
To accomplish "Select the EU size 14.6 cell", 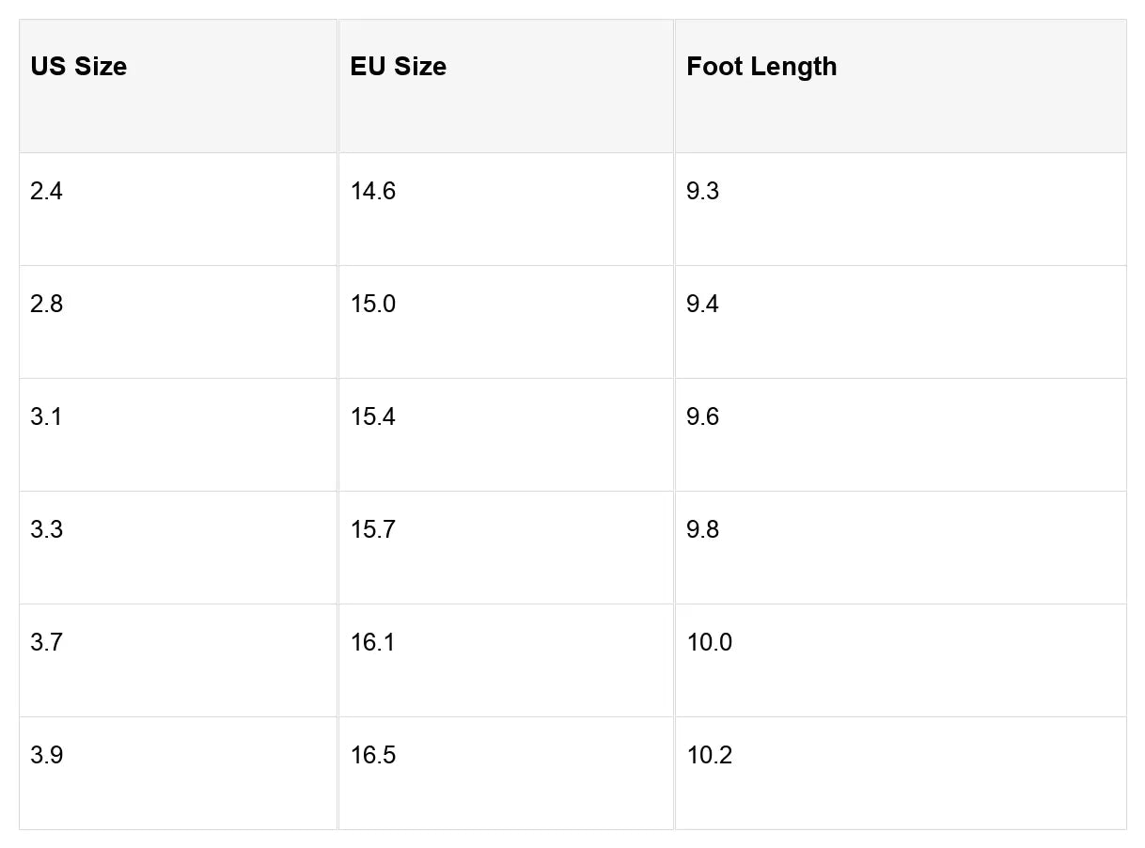I will click(373, 192).
